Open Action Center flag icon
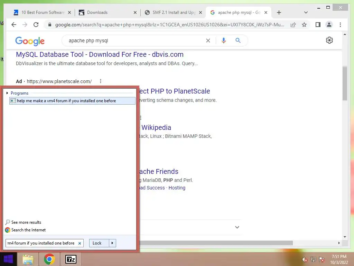This screenshot has height=266, width=354. pos(322,259)
